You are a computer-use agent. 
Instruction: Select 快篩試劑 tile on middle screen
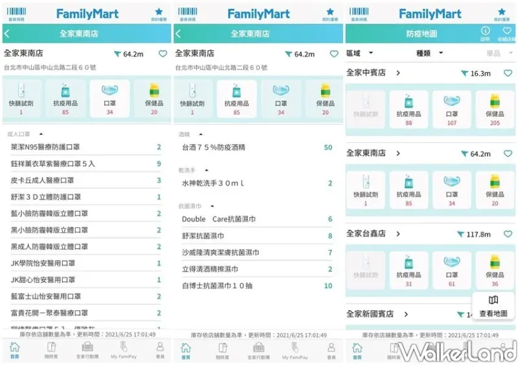pos(192,99)
